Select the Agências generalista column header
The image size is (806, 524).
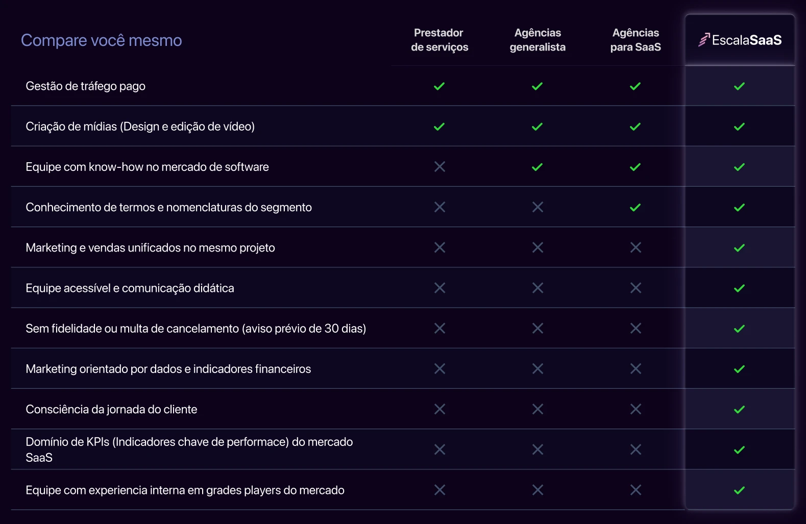538,40
